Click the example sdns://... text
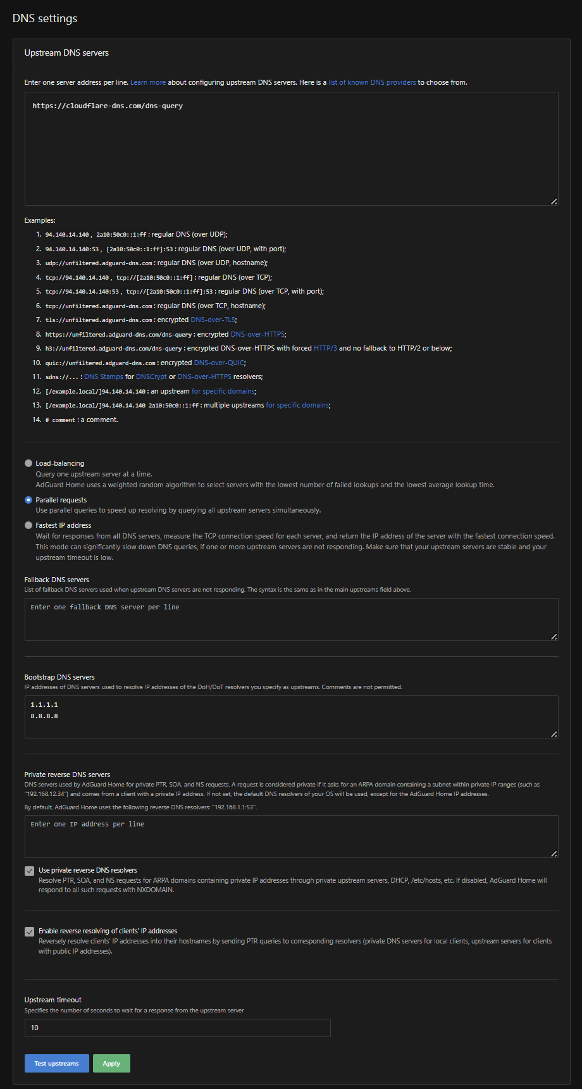The width and height of the screenshot is (582, 1089). pyautogui.click(x=63, y=377)
